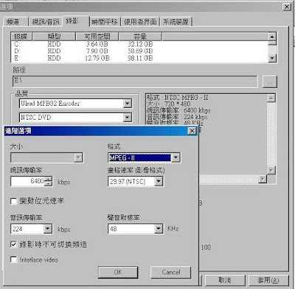Screen dimensions: 295x289
Task: Select drive D: row in the disk list
Action: 83,51
